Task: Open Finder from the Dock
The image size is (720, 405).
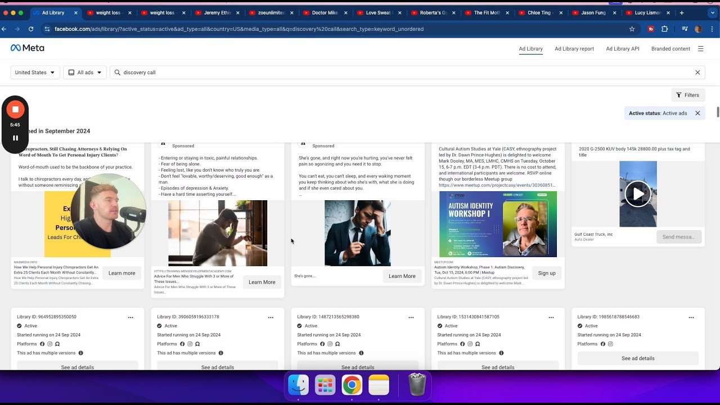Action: 298,385
